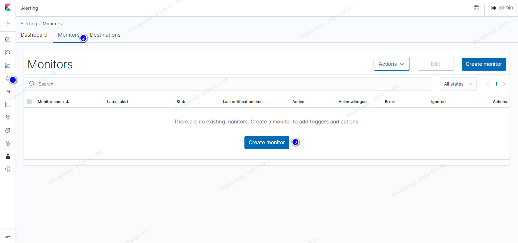This screenshot has height=243, width=518.
Task: Open Security lock icon in sidebar
Action: click(x=8, y=143)
